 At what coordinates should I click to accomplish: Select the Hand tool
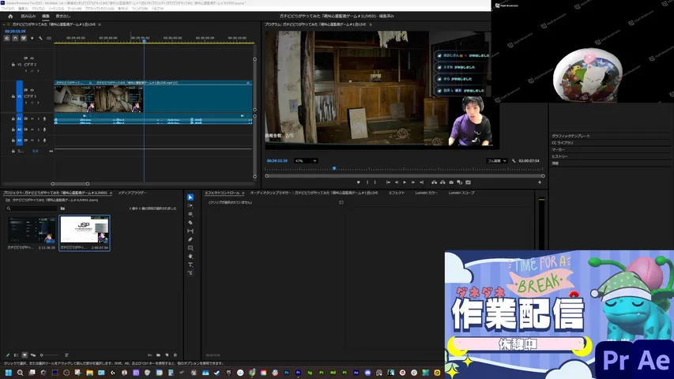click(190, 256)
